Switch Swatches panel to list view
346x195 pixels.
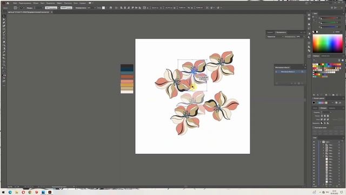(340, 60)
